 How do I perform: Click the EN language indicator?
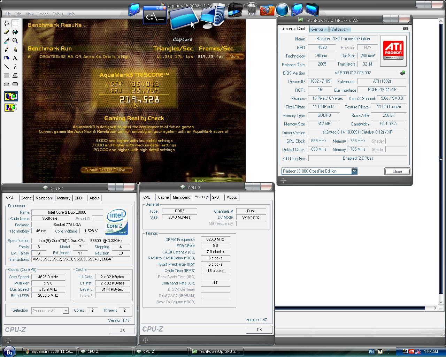[371, 352]
